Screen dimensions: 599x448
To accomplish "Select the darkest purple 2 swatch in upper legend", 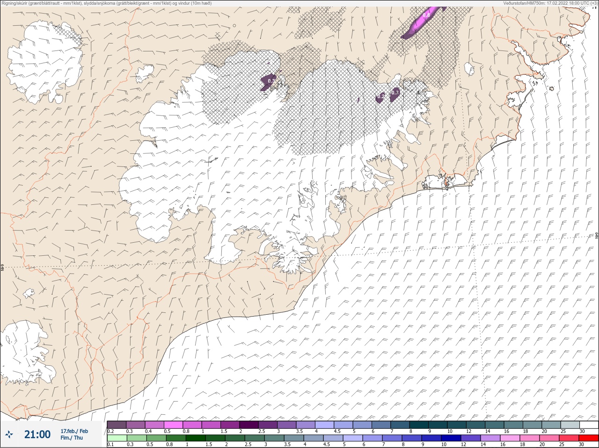I will (249, 425).
